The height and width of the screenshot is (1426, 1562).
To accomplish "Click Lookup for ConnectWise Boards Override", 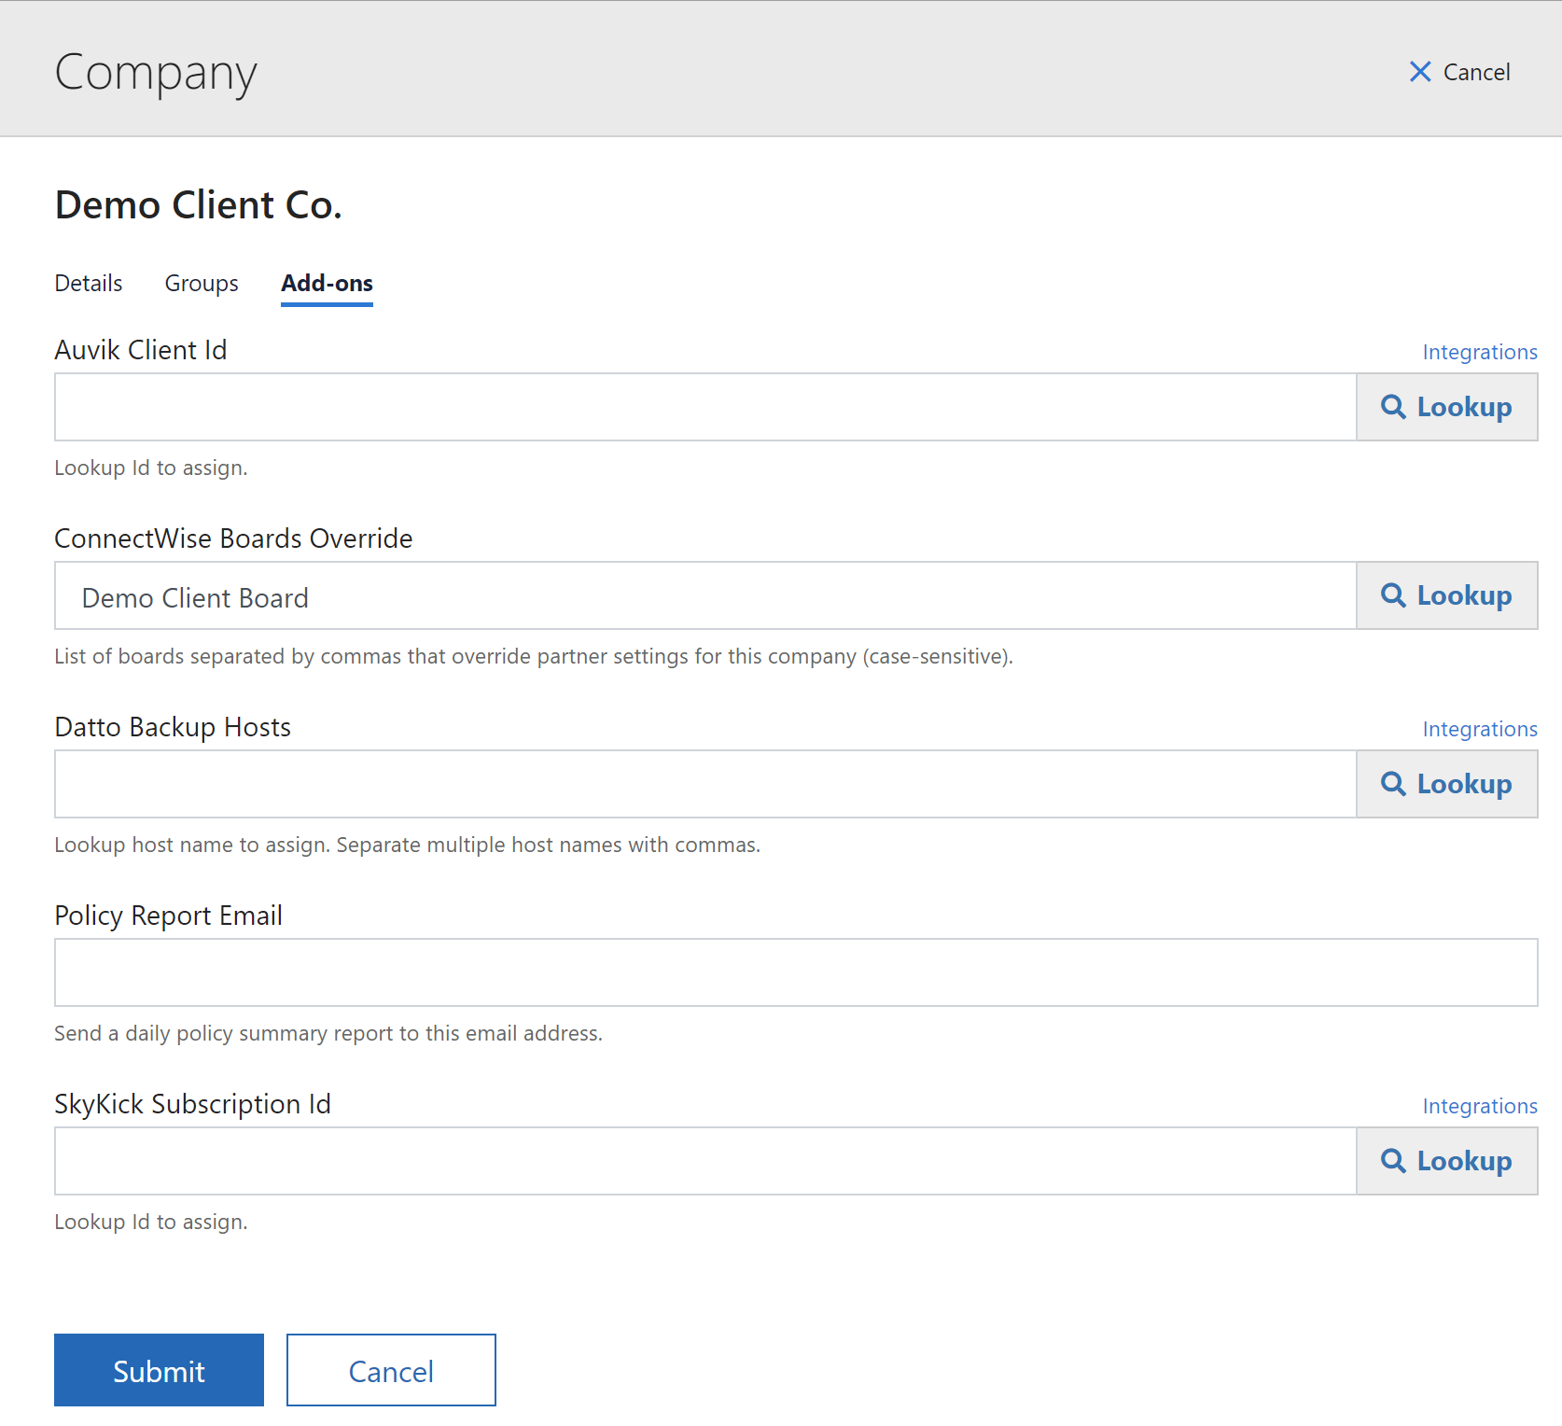I will (1447, 595).
